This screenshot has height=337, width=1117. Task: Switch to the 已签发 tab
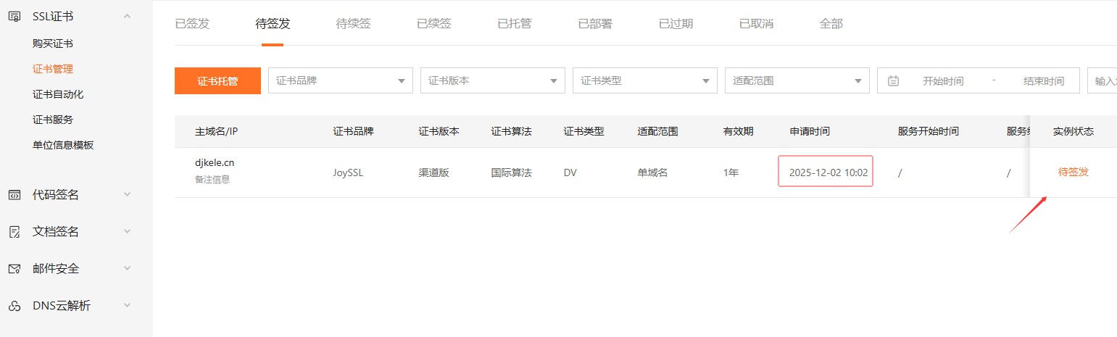(192, 23)
